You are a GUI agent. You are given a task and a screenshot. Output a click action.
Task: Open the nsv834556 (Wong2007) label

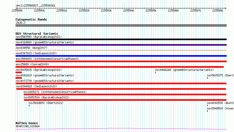click(32, 48)
